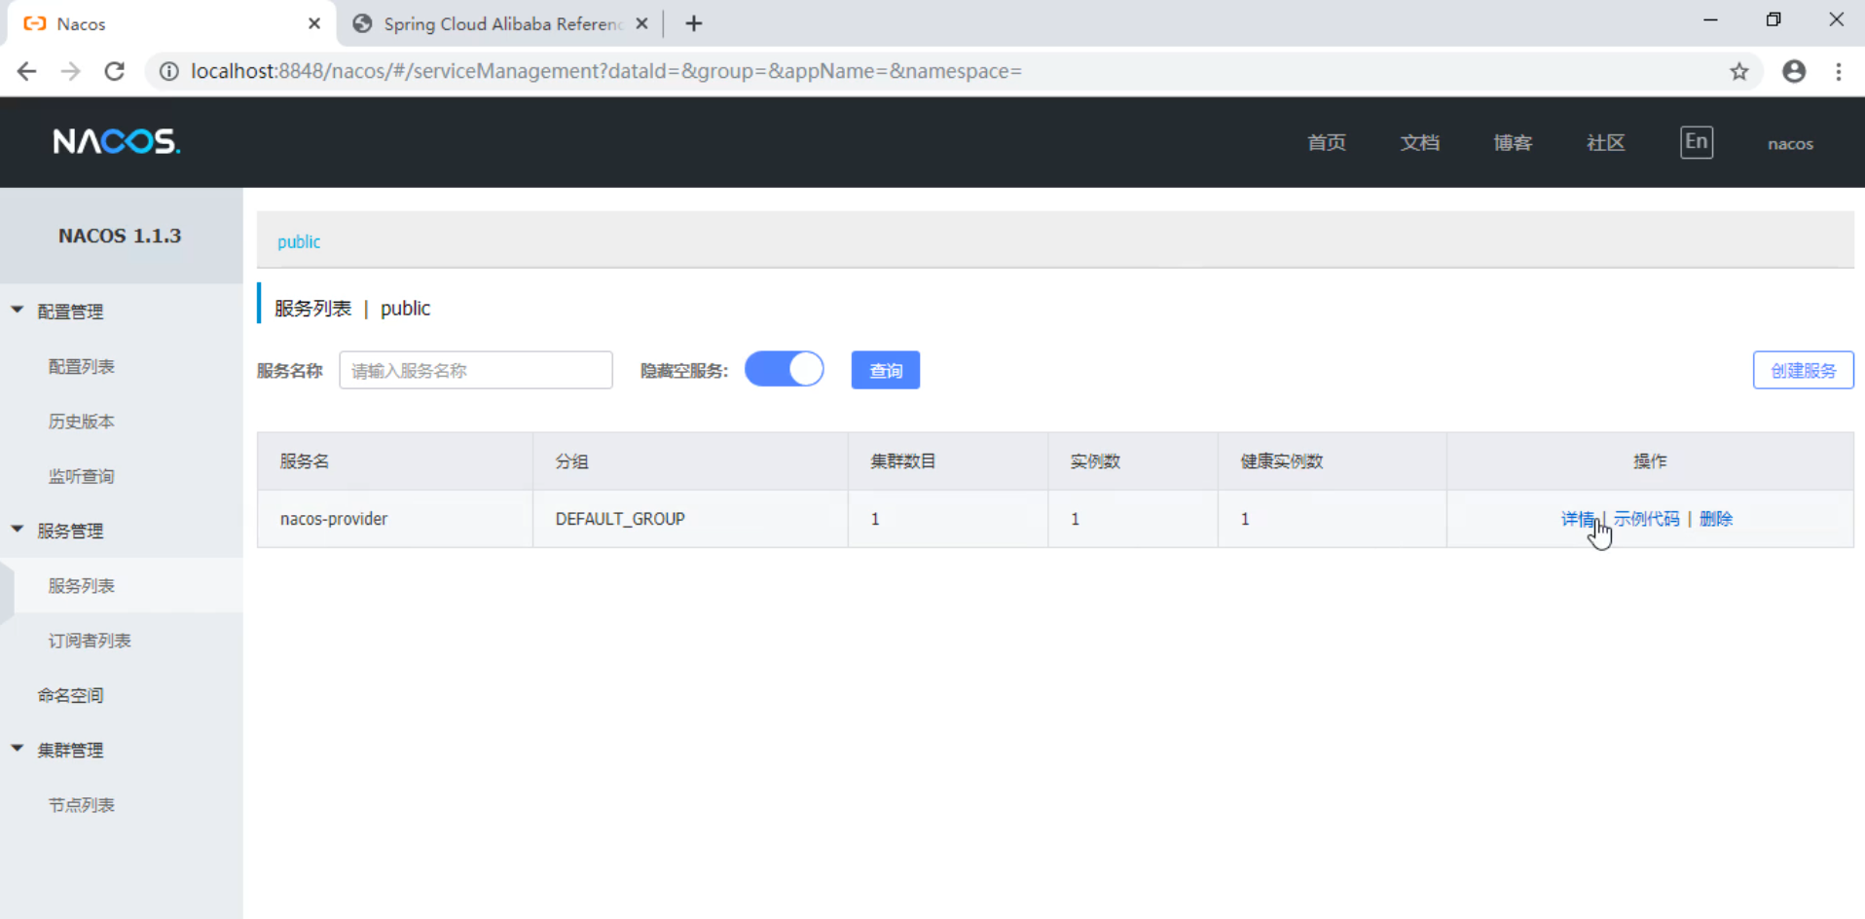Go back using the browser back arrow

point(27,71)
